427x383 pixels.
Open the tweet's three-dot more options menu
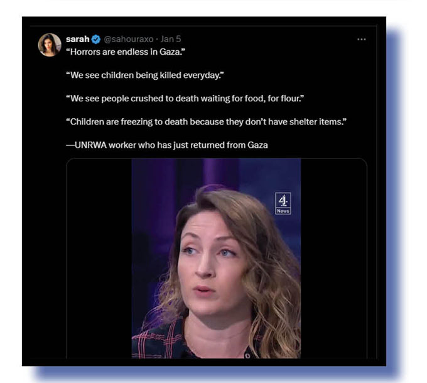point(361,40)
